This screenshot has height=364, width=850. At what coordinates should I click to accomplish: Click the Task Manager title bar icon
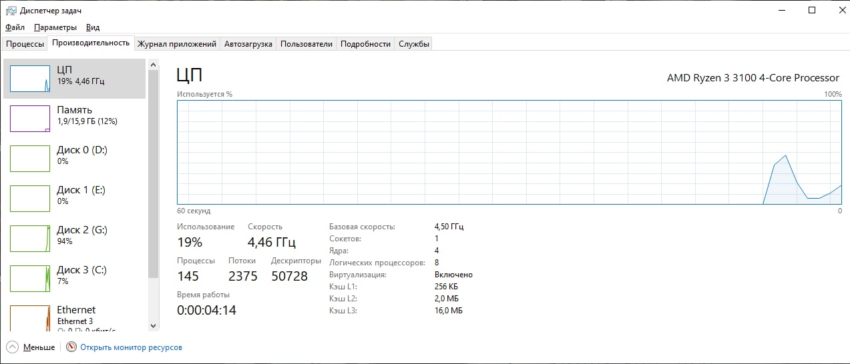coord(11,10)
